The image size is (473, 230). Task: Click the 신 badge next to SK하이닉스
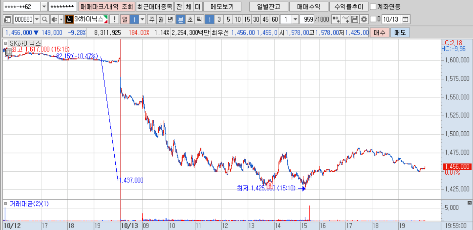click(69, 20)
